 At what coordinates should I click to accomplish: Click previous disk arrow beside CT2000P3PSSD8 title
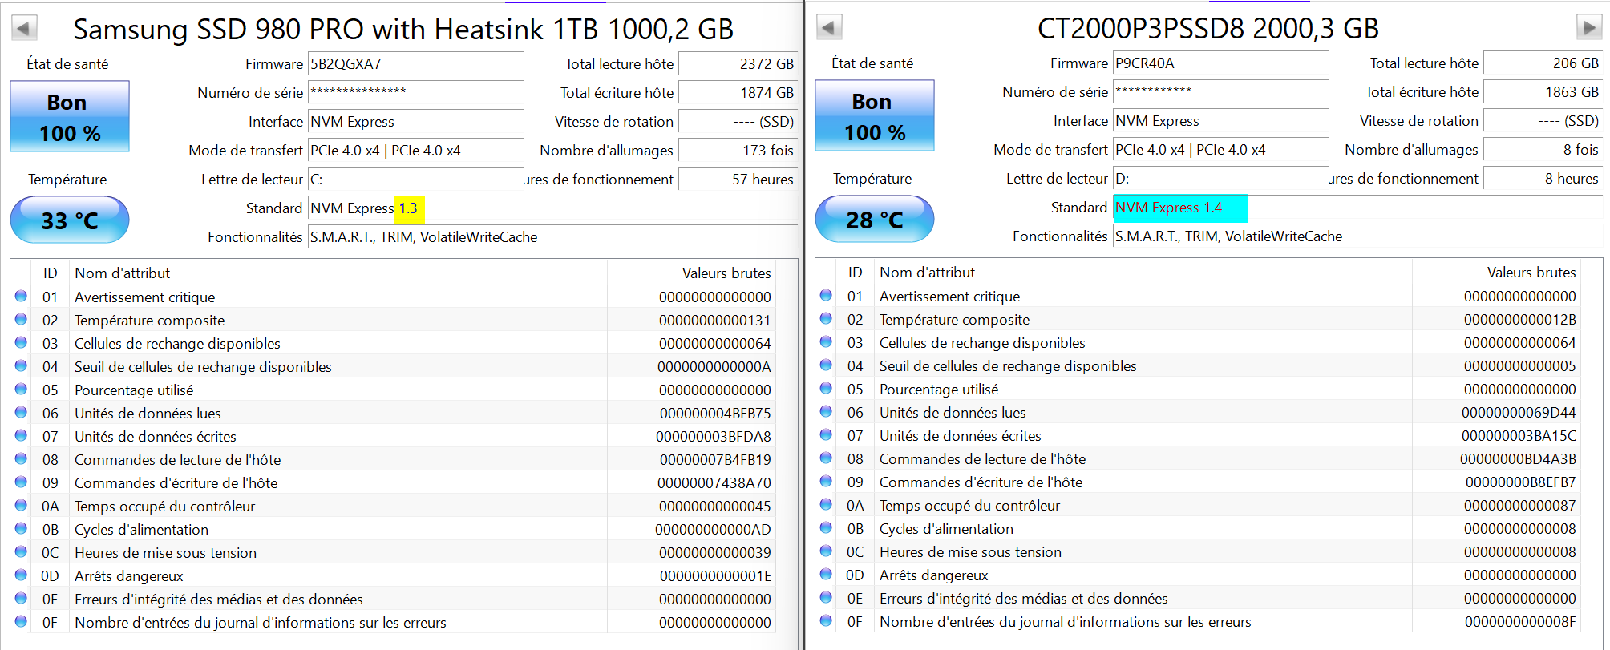point(829,28)
